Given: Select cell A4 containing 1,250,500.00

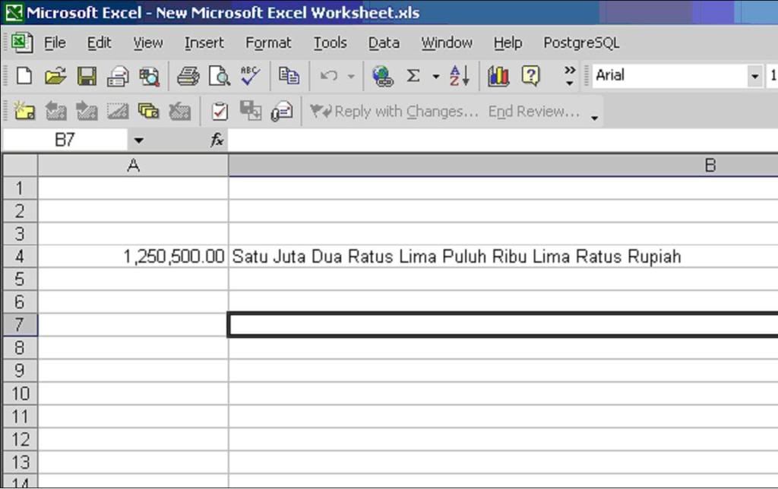Looking at the screenshot, I should pyautogui.click(x=133, y=257).
